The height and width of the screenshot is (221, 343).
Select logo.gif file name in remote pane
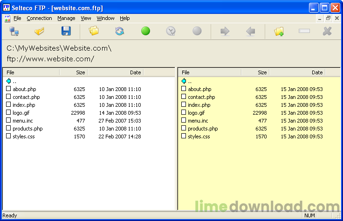click(196, 113)
